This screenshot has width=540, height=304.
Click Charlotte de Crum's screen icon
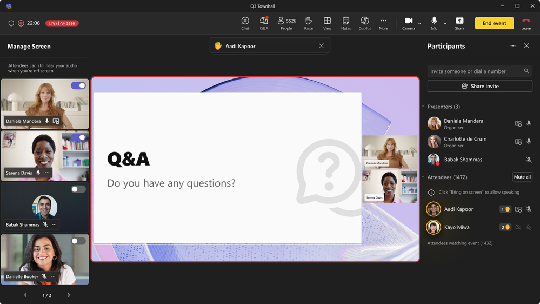[x=518, y=142]
